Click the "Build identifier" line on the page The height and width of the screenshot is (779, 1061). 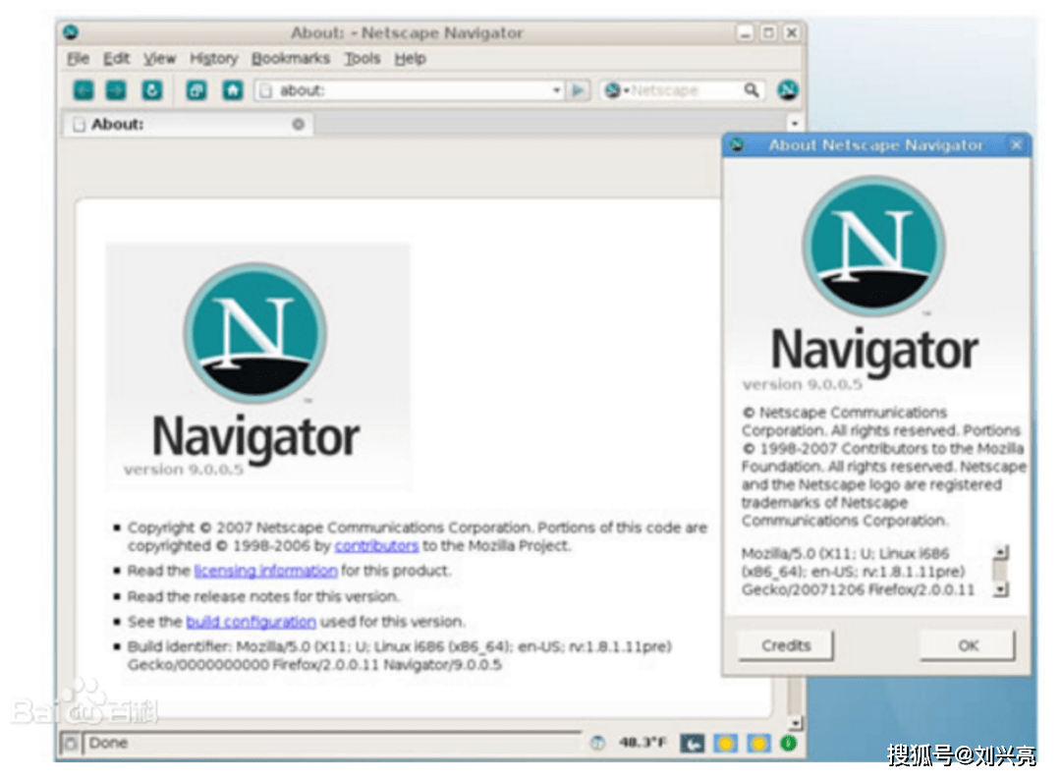(x=399, y=656)
